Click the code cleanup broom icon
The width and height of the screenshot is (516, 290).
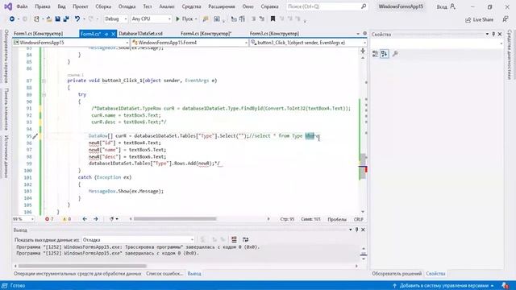(112, 219)
